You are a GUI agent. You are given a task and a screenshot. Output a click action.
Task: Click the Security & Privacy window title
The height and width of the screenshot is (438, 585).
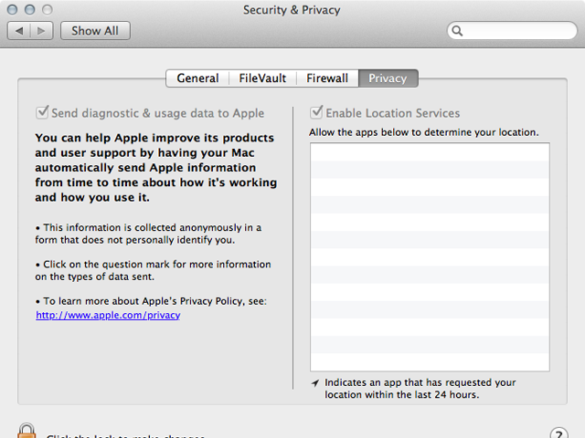click(x=292, y=10)
